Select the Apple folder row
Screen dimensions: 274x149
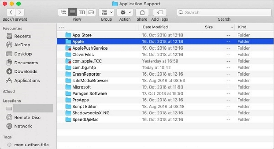(165, 41)
